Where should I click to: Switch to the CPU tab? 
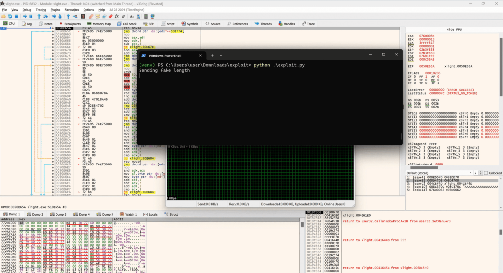(x=9, y=24)
